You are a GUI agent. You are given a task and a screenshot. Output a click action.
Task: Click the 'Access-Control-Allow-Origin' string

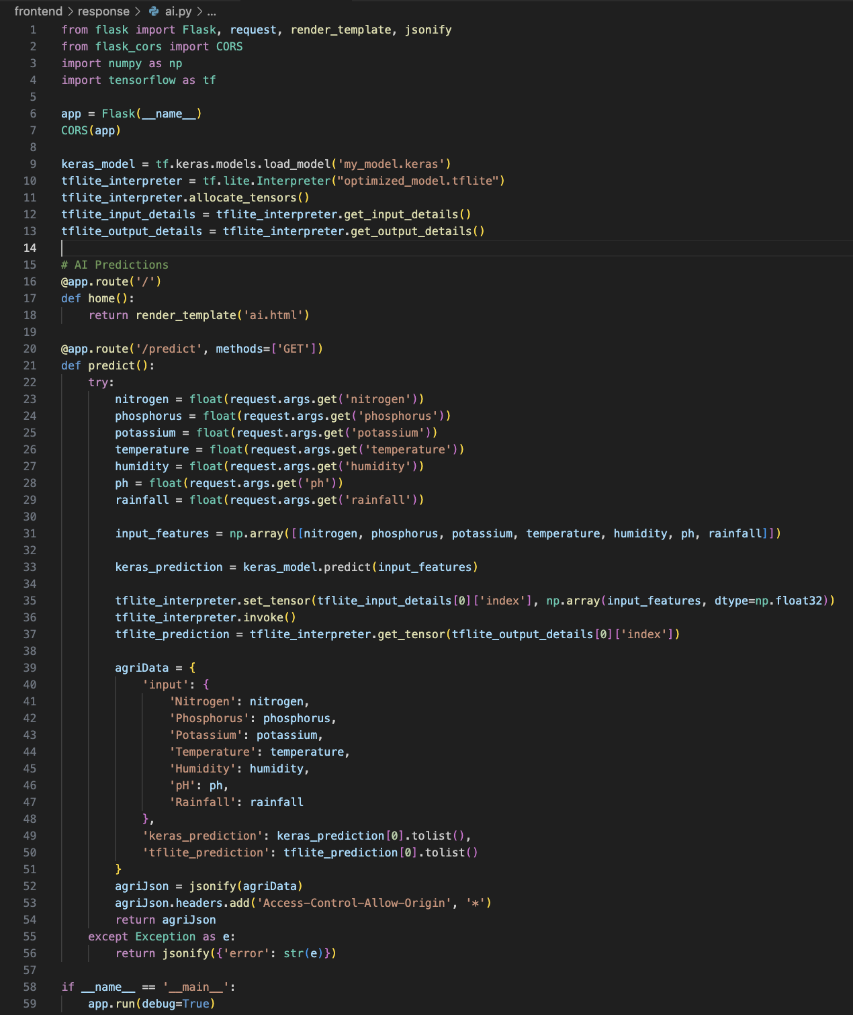[354, 903]
